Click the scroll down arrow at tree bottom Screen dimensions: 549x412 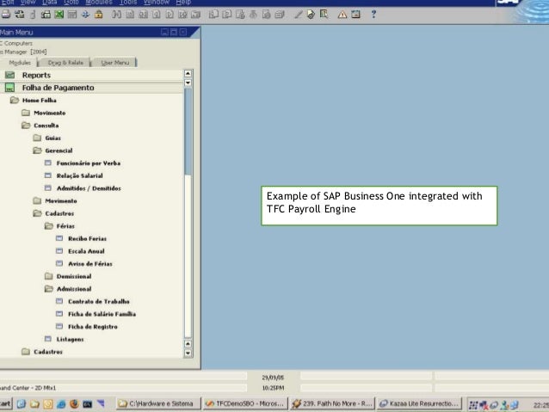click(188, 354)
